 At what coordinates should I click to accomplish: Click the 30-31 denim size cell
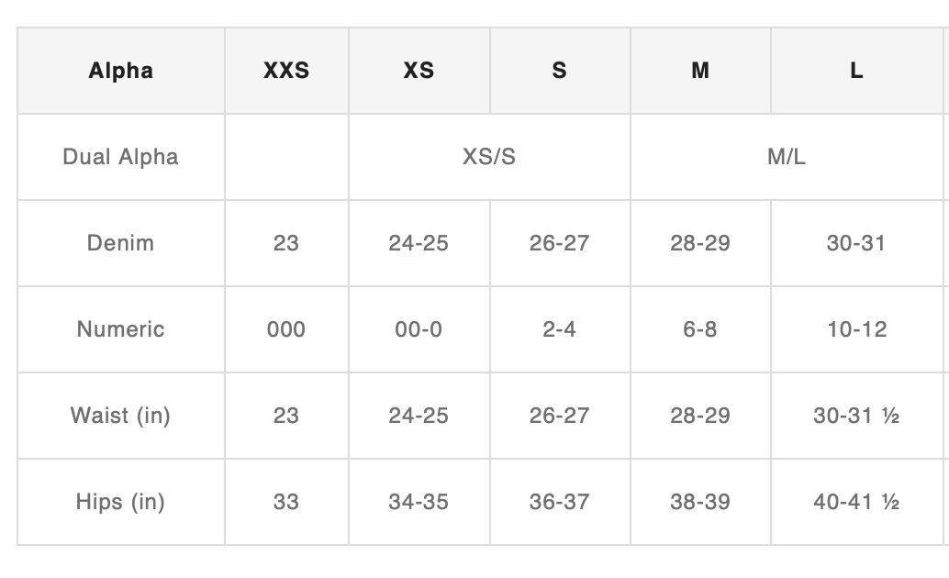(856, 243)
